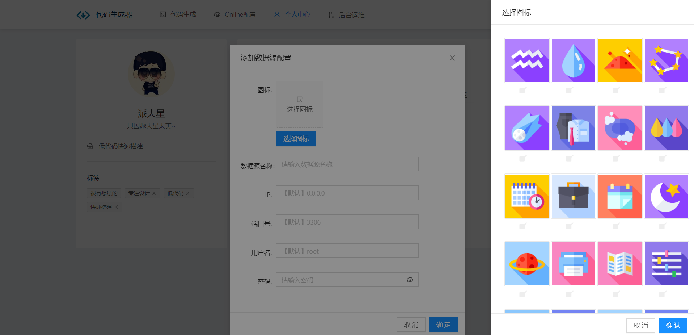Image resolution: width=694 pixels, height=335 pixels.
Task: Check the box under the moon icon
Action: pyautogui.click(x=663, y=226)
